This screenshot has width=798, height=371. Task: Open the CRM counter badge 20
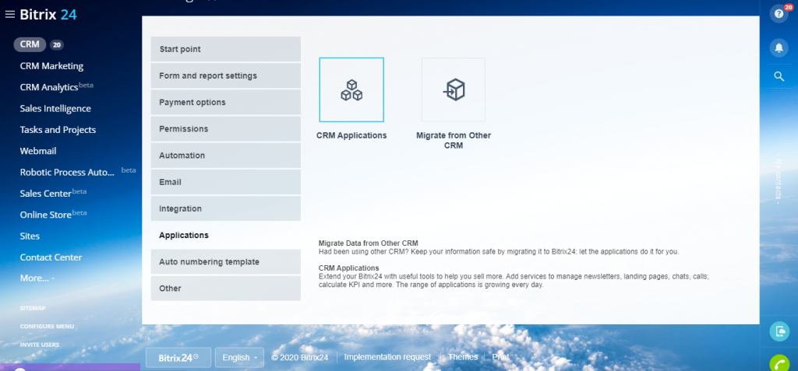coord(56,45)
